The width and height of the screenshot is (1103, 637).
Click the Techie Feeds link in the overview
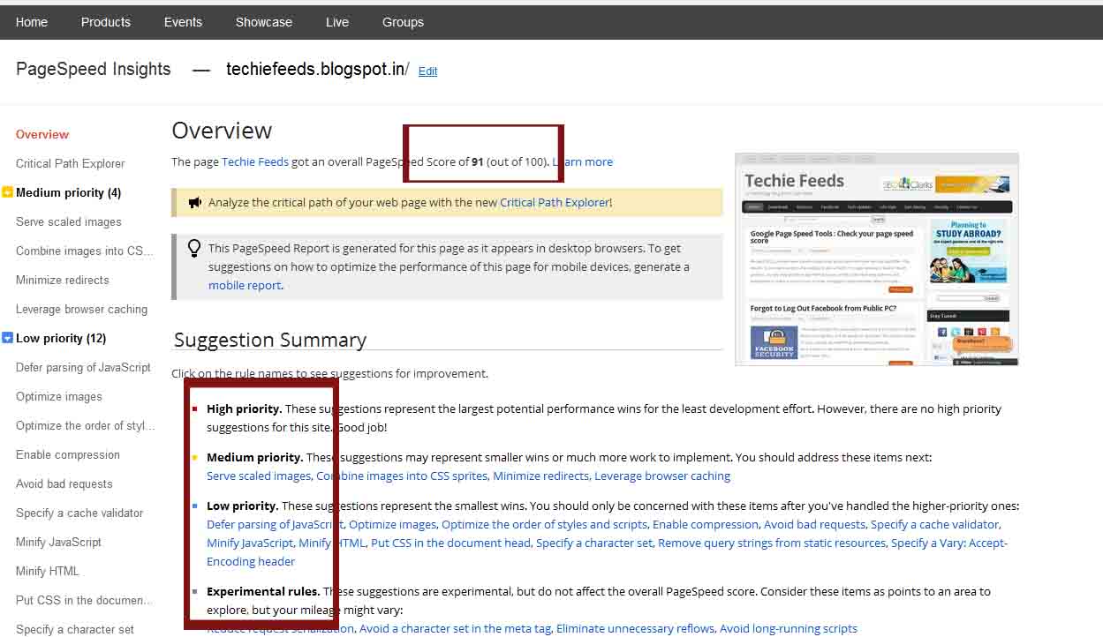coord(255,161)
